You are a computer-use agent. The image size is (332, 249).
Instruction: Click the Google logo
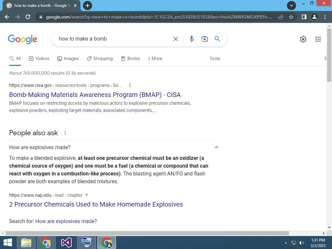pos(22,39)
